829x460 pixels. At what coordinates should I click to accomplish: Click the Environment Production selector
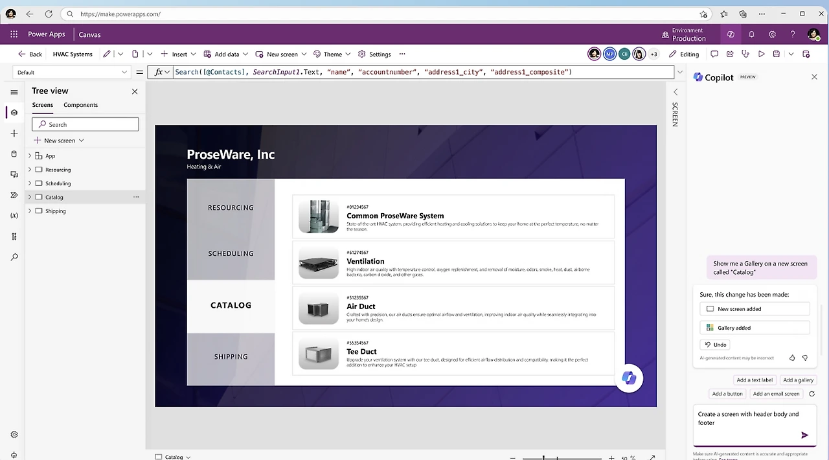pos(684,34)
